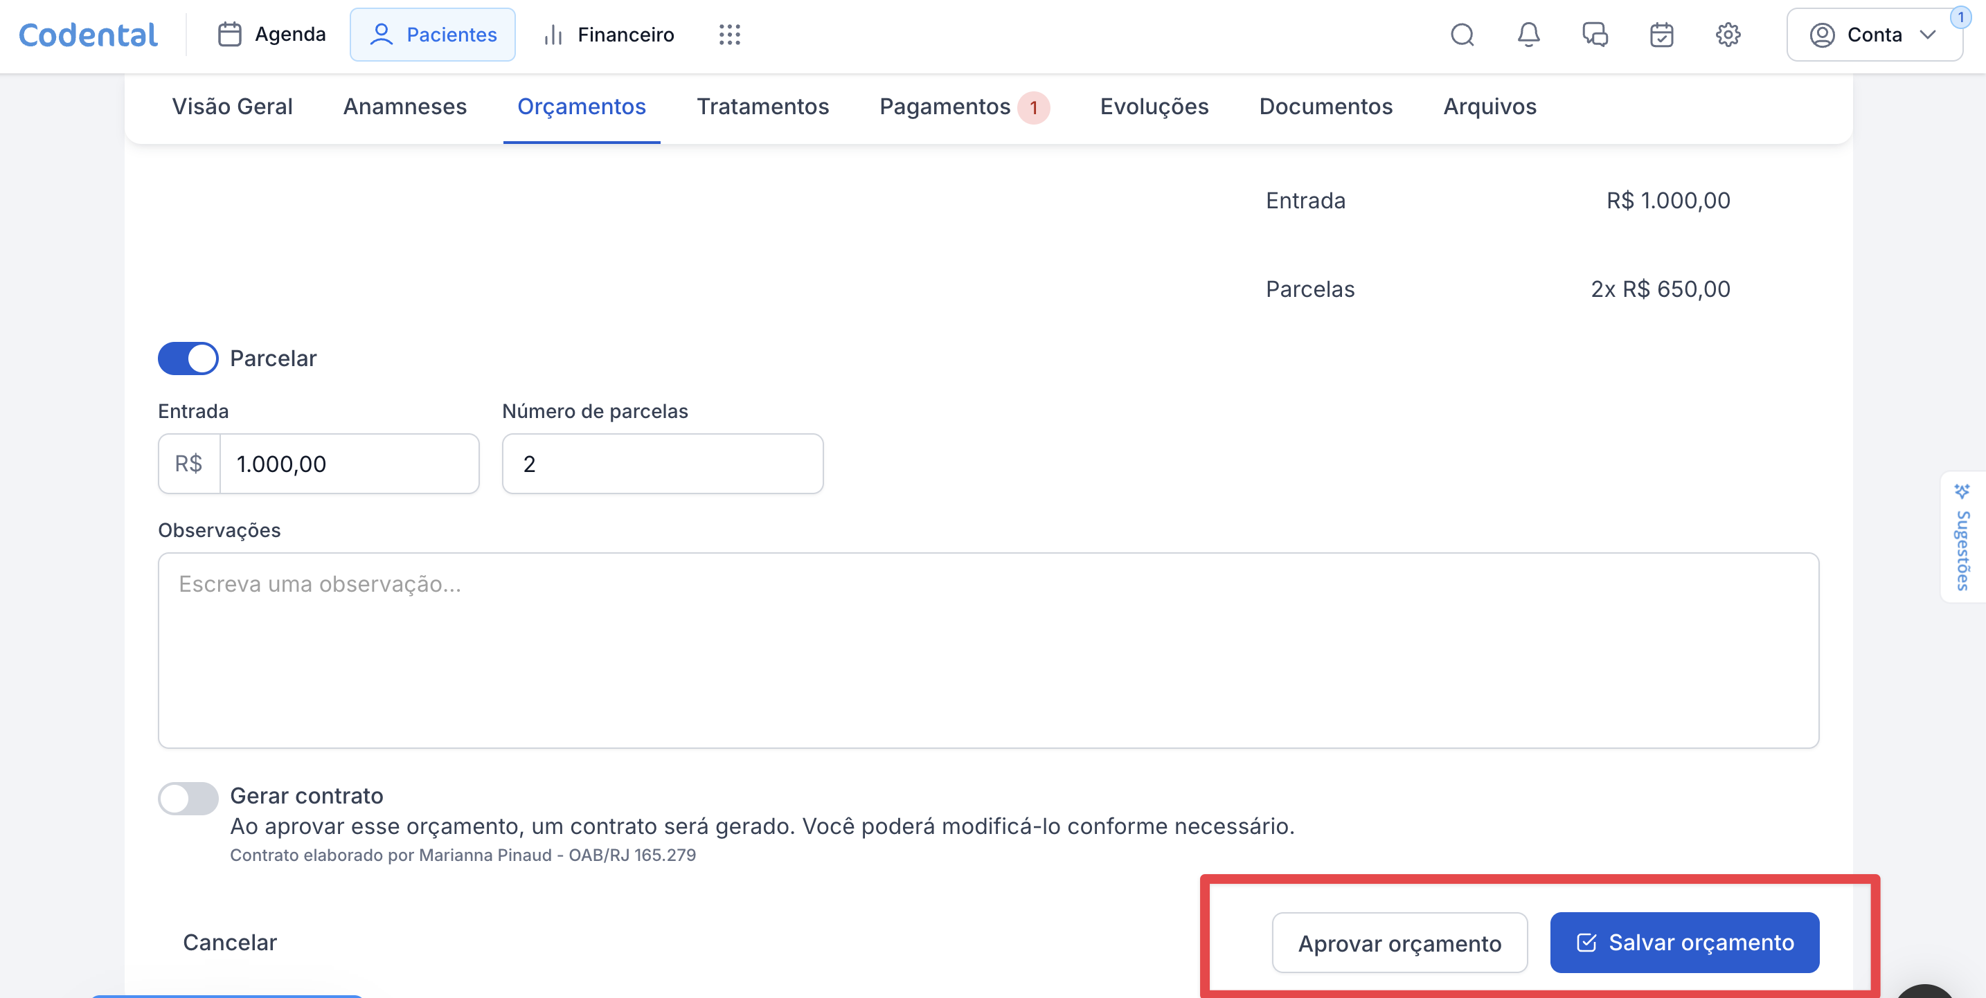The image size is (1986, 998).
Task: Open the chat messages icon
Action: (1594, 35)
